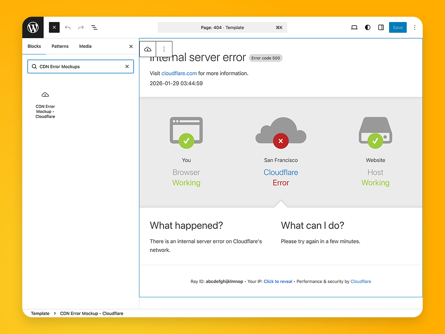Image resolution: width=445 pixels, height=334 pixels.
Task: Focus the block search input field
Action: coord(80,67)
